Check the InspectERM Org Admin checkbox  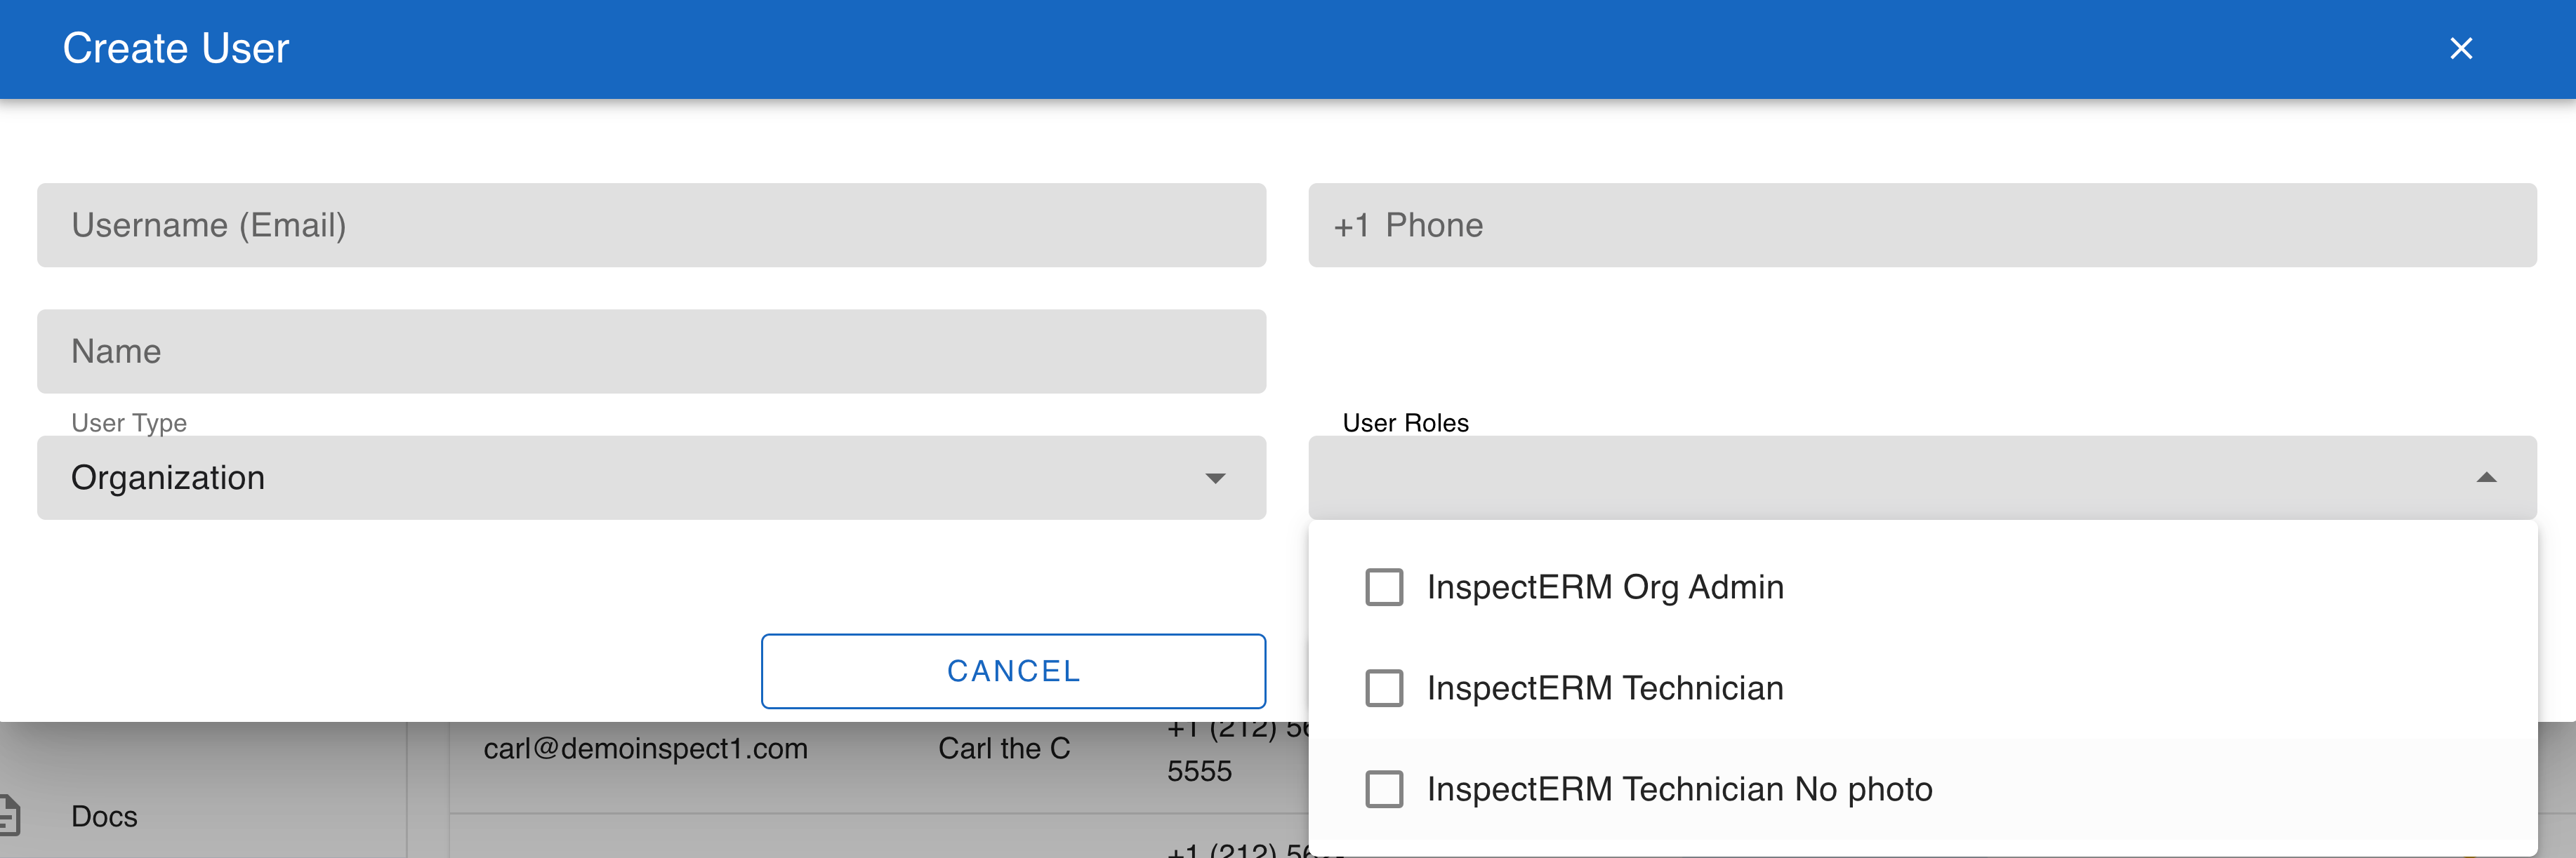click(x=1384, y=587)
